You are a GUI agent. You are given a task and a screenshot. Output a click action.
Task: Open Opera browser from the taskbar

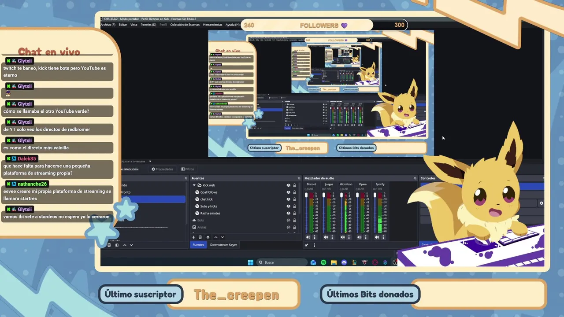375,262
